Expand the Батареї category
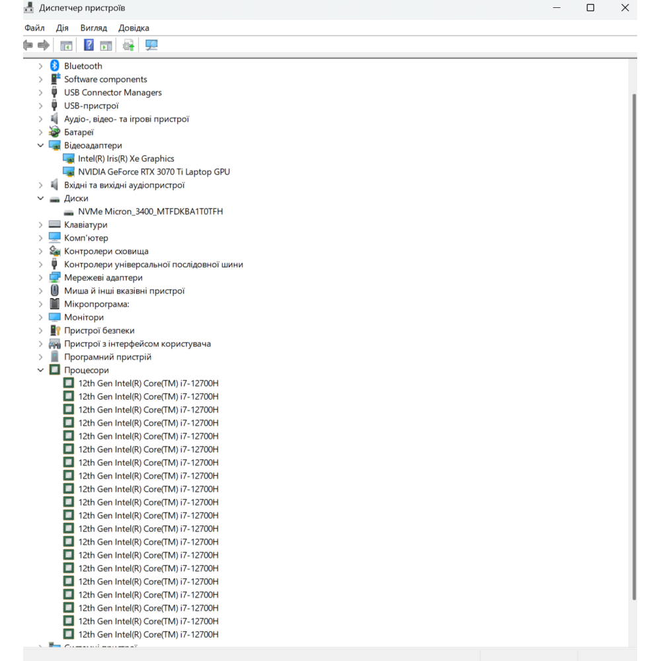 tap(40, 132)
